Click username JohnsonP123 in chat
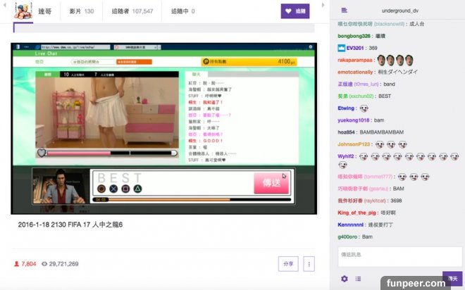This screenshot has height=290, width=465. click(x=358, y=144)
